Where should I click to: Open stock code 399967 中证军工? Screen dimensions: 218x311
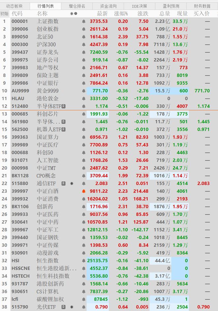[x=20, y=230]
